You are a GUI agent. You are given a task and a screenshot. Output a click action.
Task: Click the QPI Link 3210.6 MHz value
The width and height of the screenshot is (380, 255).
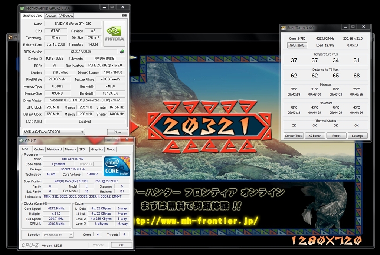[56, 224]
